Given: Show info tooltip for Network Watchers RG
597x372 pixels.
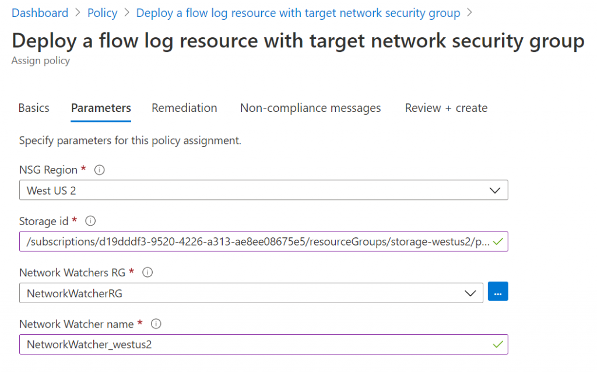Looking at the screenshot, I should coord(148,272).
